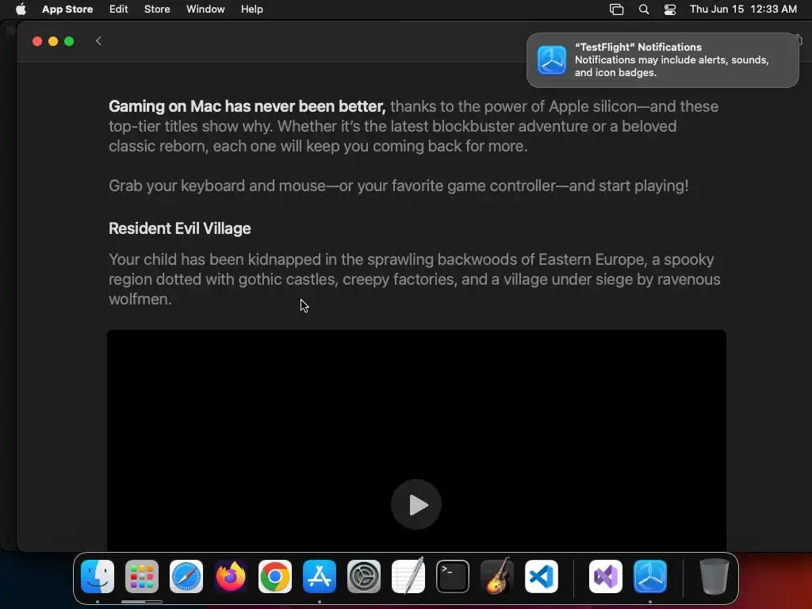Open Finder from the Dock
Image resolution: width=812 pixels, height=609 pixels.
tap(98, 576)
